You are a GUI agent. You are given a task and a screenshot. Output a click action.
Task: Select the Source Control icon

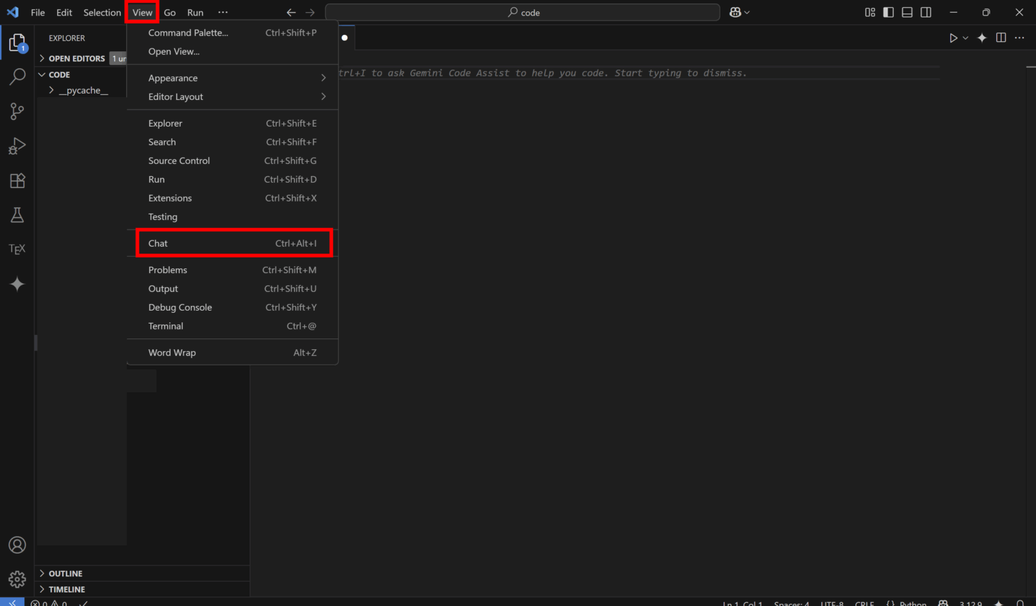[x=17, y=111]
